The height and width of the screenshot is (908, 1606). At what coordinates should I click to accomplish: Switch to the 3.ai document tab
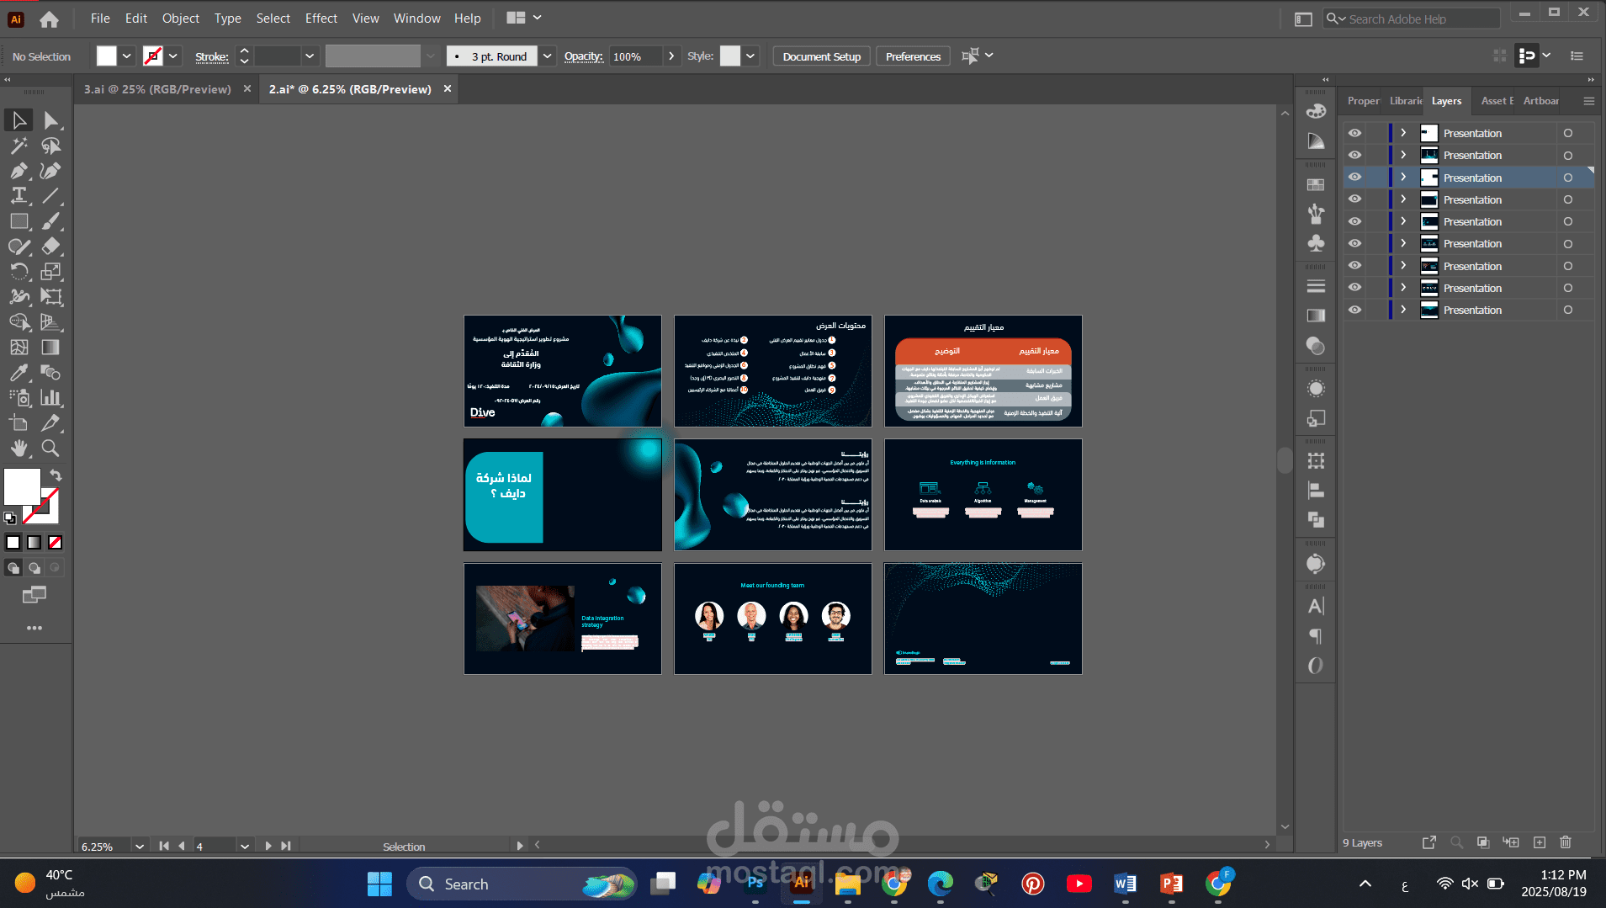157,89
